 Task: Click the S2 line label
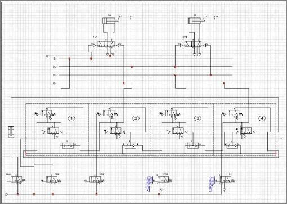(x=55, y=67)
